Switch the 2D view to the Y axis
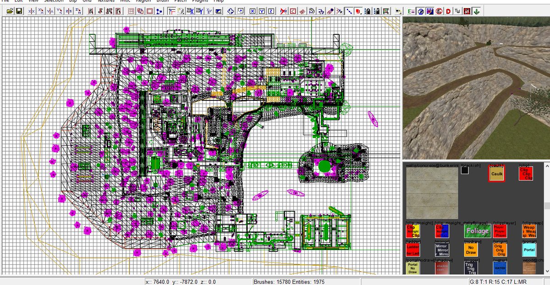 tap(262, 11)
